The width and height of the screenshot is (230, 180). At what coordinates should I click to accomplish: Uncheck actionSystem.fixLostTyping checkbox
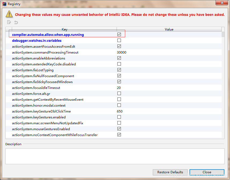coord(119,70)
